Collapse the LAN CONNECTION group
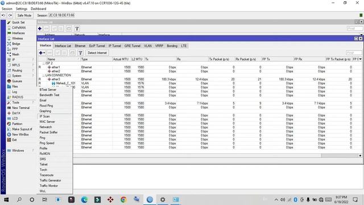Screen dimensions: 364x205 [x=43, y=75]
